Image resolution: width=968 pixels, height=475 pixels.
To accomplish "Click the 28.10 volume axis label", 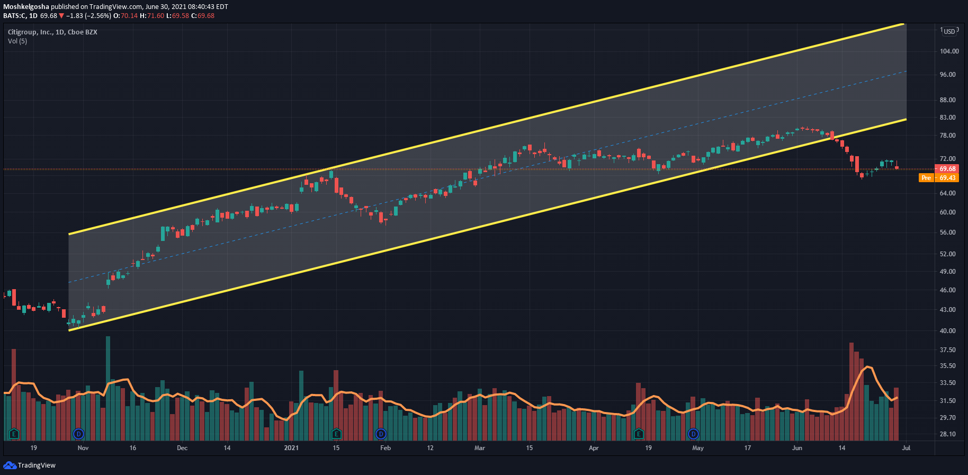I will tap(947, 434).
